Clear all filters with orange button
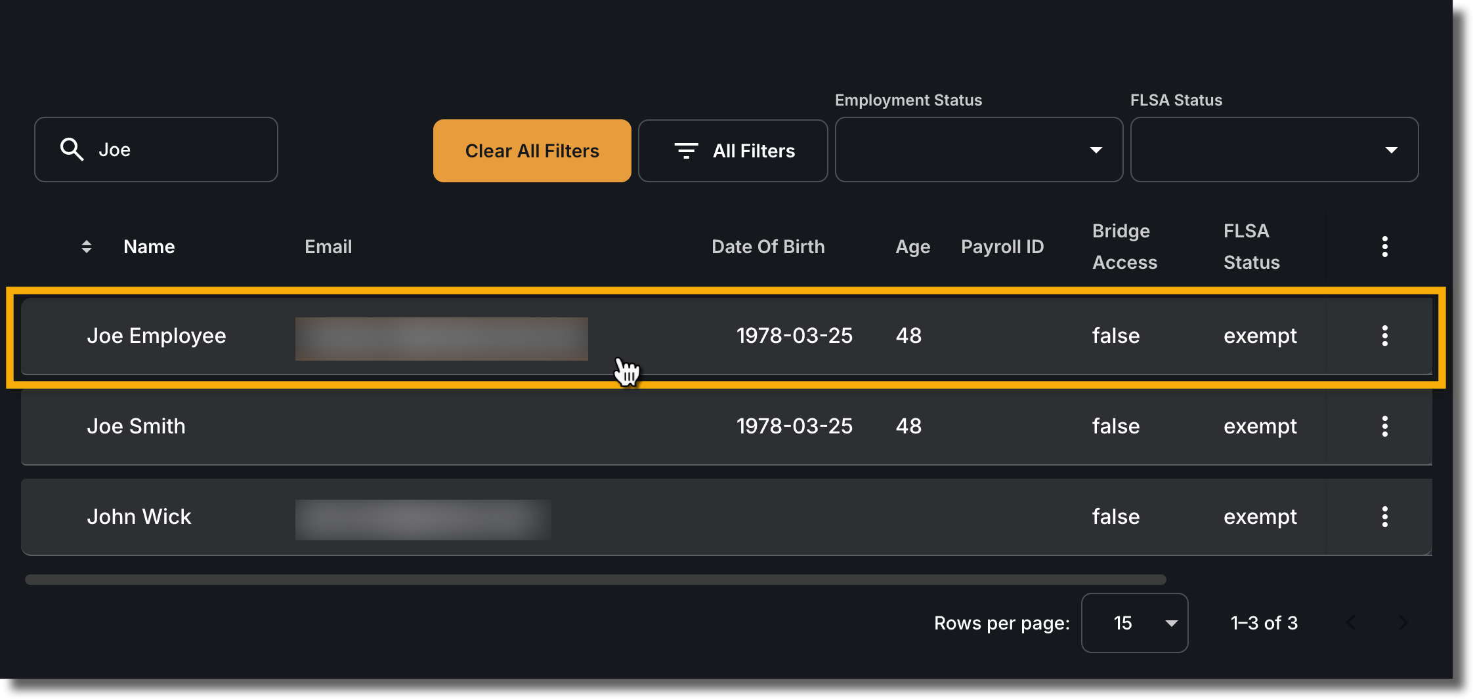 (x=532, y=151)
